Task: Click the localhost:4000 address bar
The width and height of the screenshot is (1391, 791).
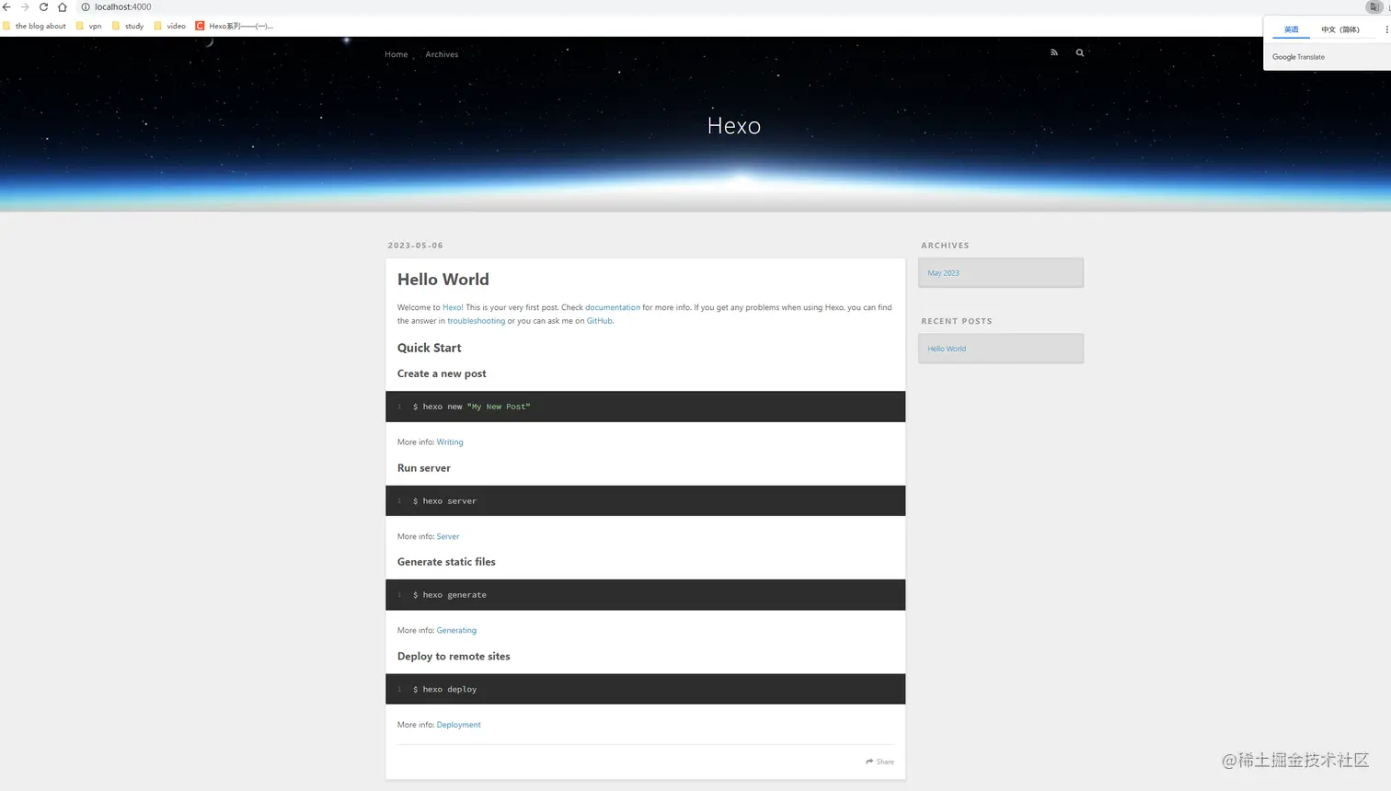Action: (x=122, y=6)
